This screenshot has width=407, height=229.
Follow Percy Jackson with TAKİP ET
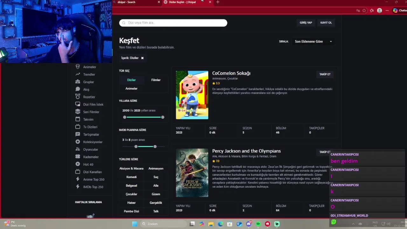pos(325,152)
